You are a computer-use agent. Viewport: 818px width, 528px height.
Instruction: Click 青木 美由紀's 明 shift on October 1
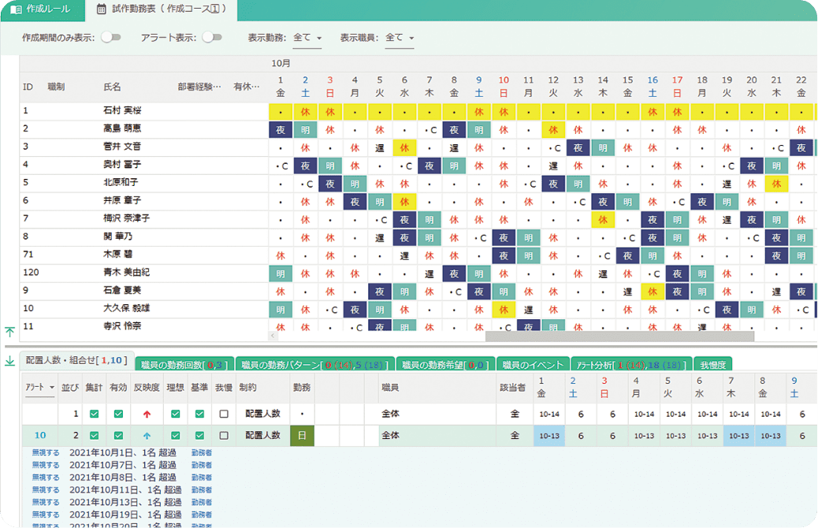pyautogui.click(x=281, y=274)
